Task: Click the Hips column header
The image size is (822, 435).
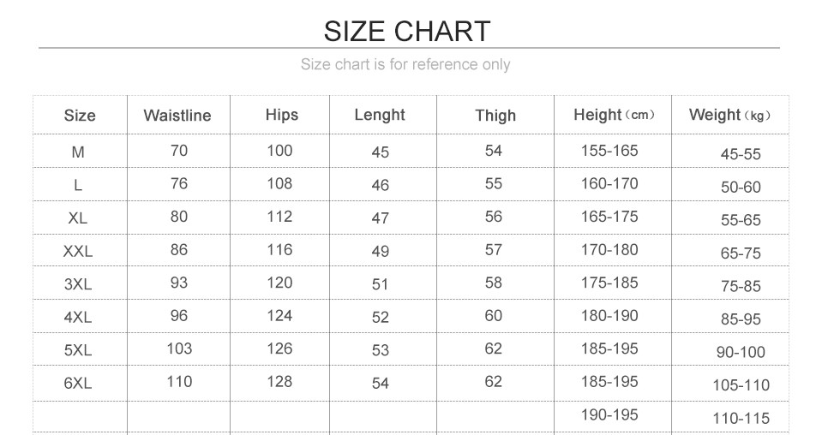Action: [x=282, y=115]
